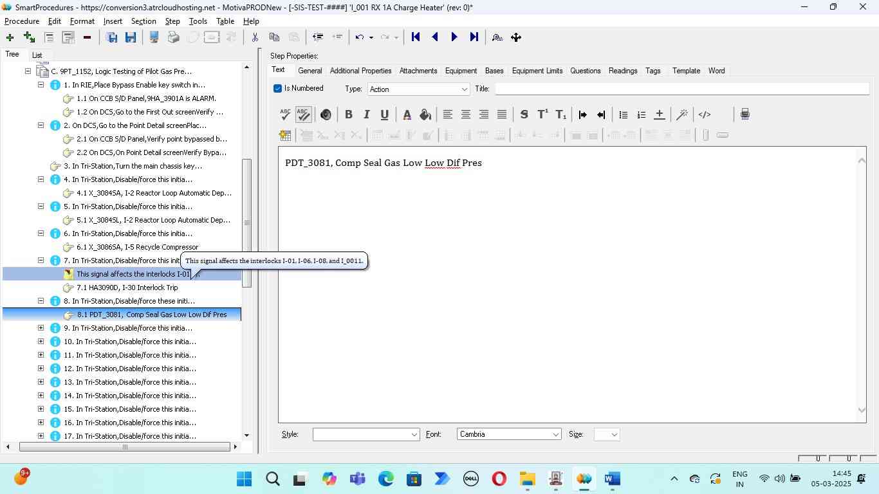Switch to the General tab

point(310,71)
